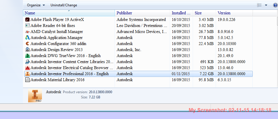The width and height of the screenshot is (278, 119).
Task: Click the Inventor Professional 2016 row icon
Action: [x=27, y=74]
